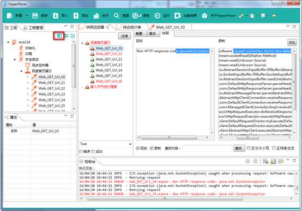Uncheck the 录制 checkbox
The image size is (302, 211).
tap(152, 148)
